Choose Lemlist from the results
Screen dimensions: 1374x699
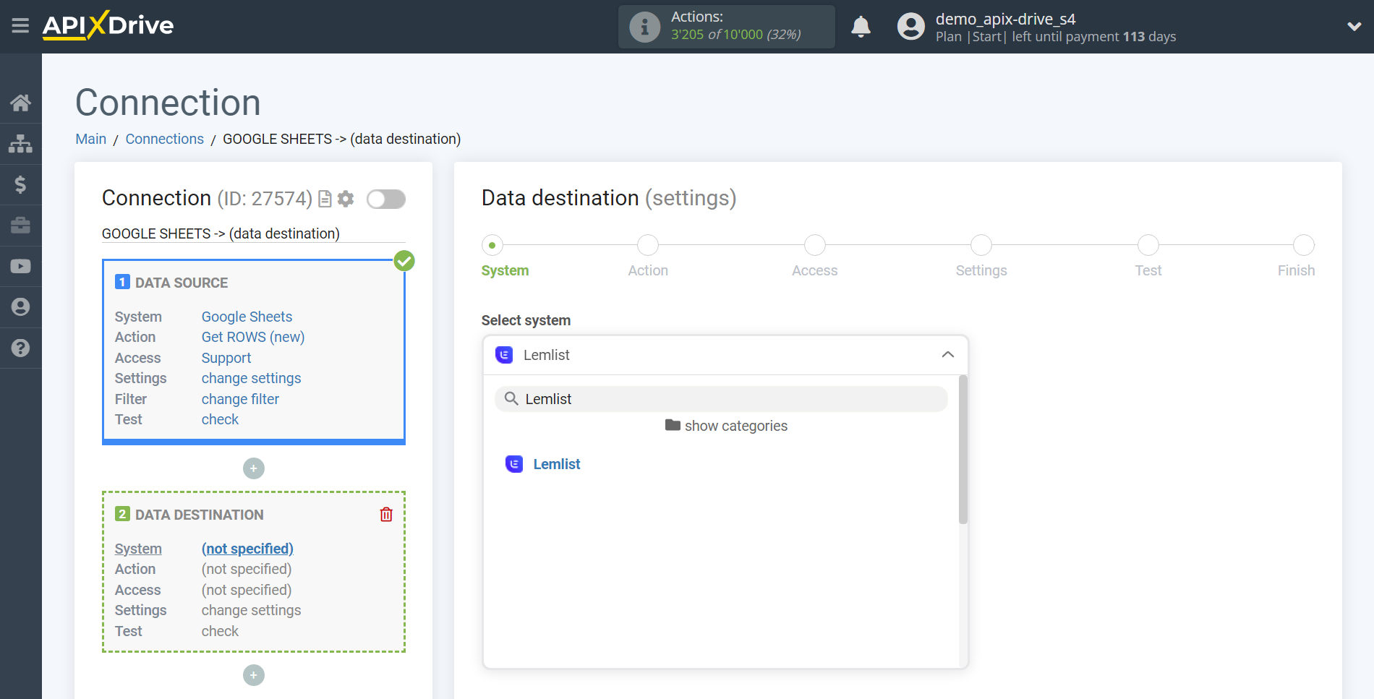click(x=556, y=464)
